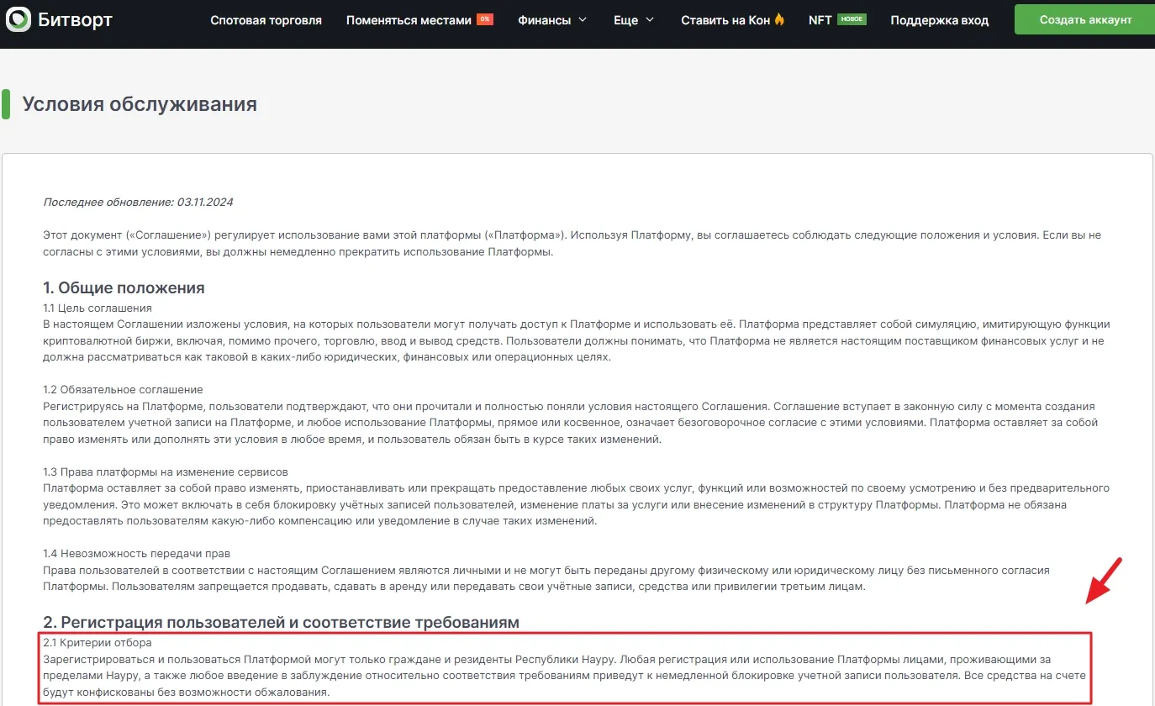
Task: Click the 2.1 Критерии отбора subheading
Action: click(98, 643)
